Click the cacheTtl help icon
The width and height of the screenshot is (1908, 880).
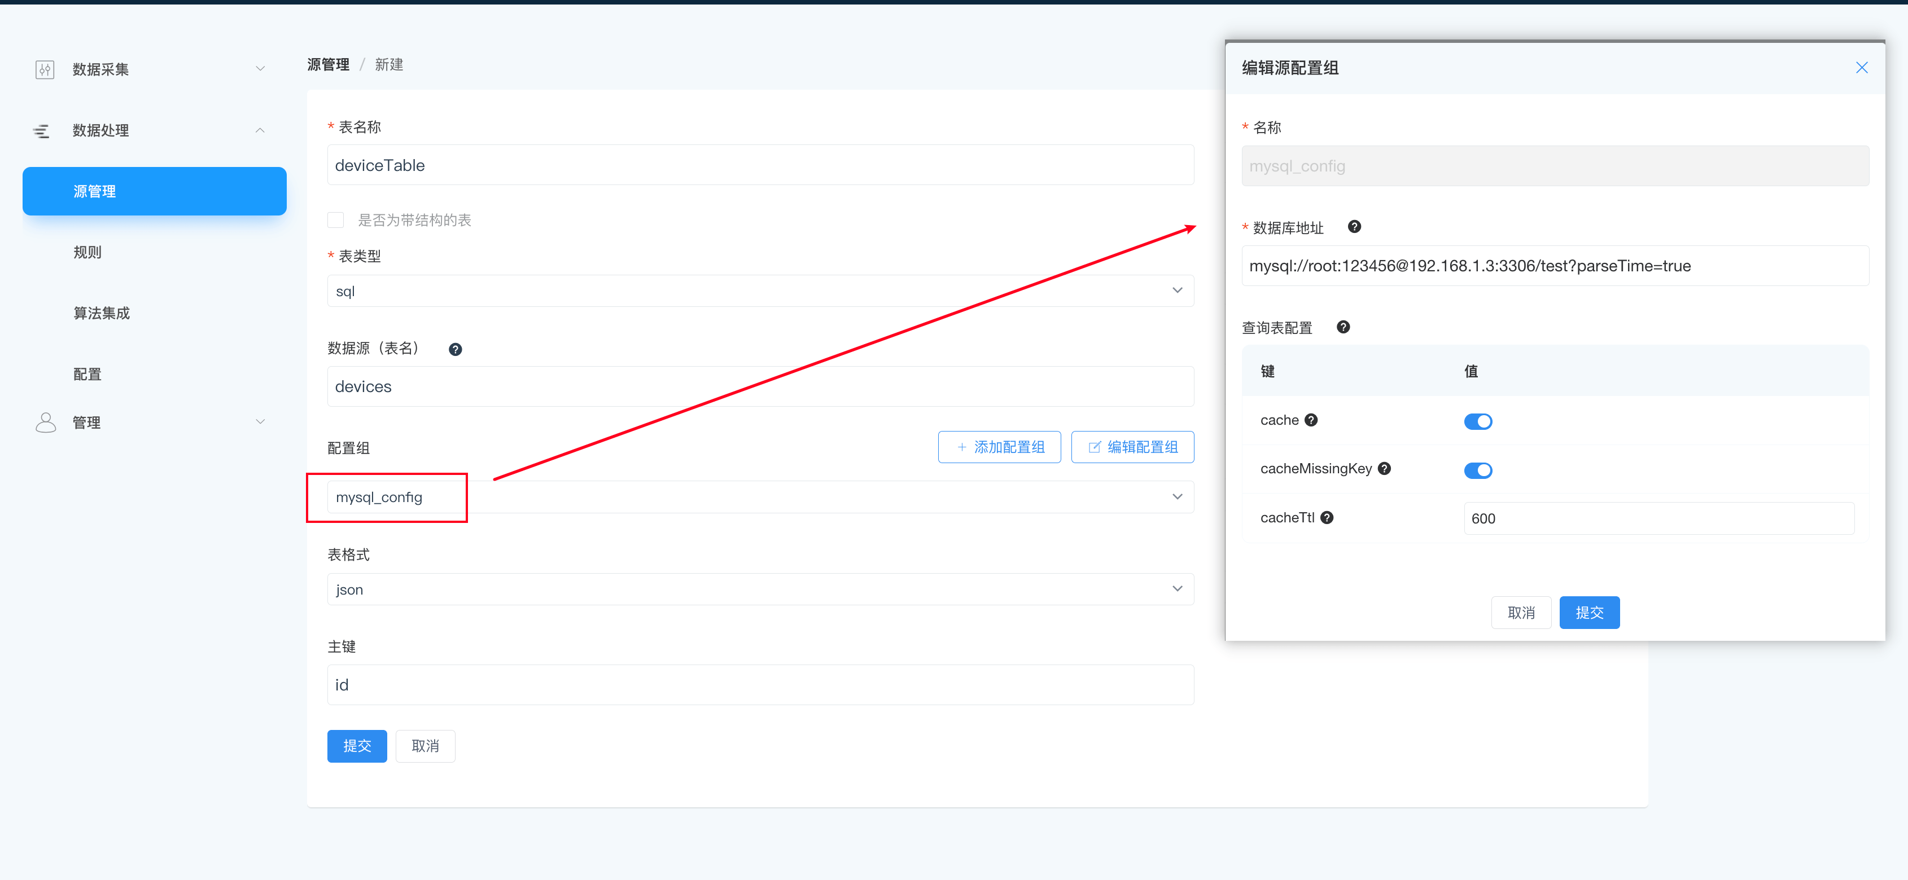point(1327,518)
